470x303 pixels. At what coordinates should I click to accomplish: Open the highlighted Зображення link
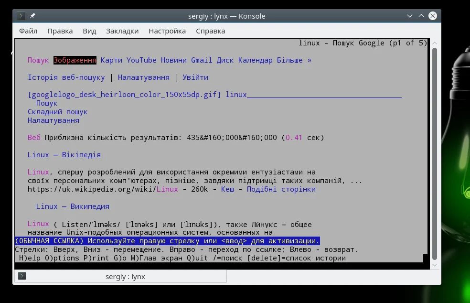75,60
